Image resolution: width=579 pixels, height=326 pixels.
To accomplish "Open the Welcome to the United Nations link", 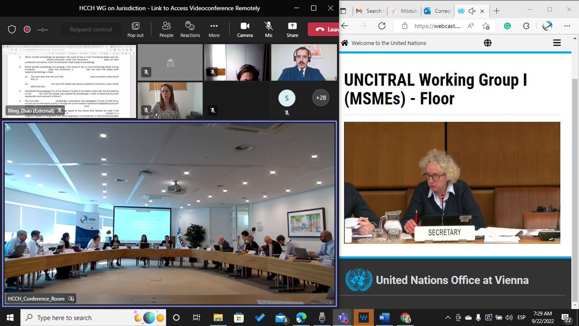I will pos(389,43).
